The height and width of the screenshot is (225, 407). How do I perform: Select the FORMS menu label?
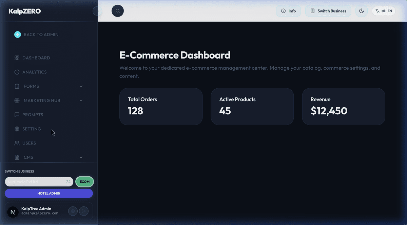[31, 86]
